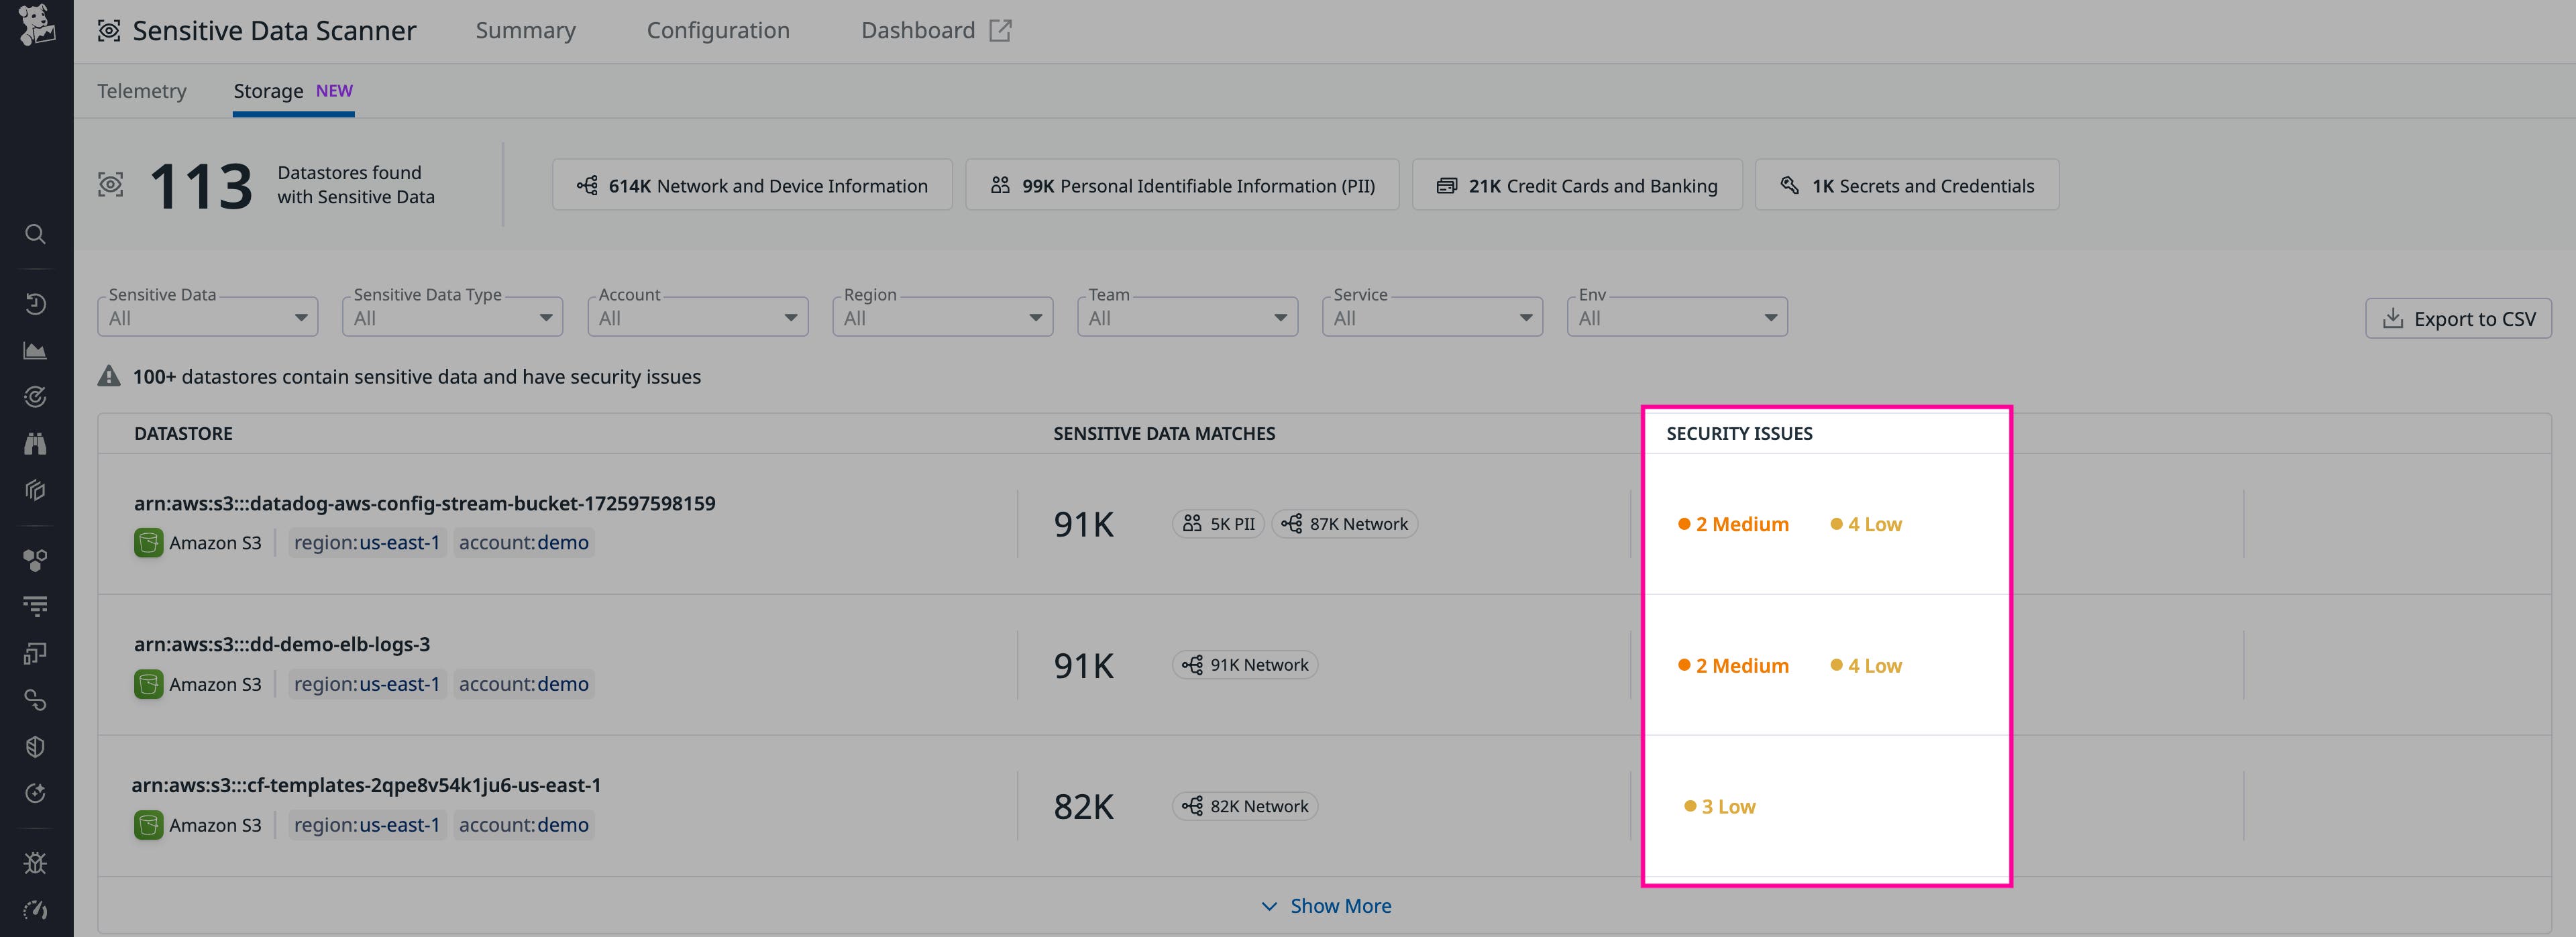Expand the Region filter dropdown
The image size is (2576, 937).
[941, 316]
